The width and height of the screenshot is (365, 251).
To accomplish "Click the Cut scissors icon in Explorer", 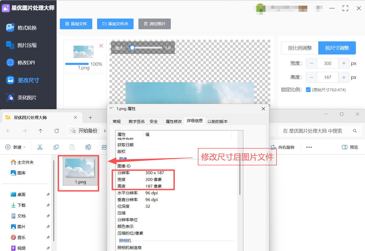I will click(40, 147).
